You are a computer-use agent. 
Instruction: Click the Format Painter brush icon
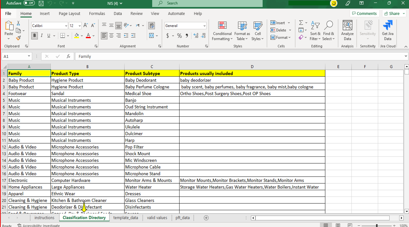[x=18, y=38]
